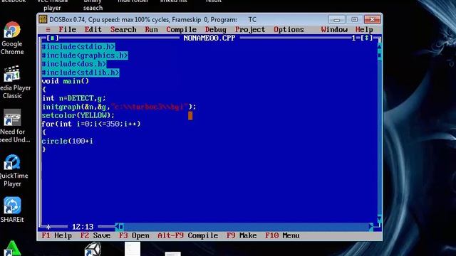Image resolution: width=456 pixels, height=256 pixels.
Task: Click the for loop line
Action: 91,124
